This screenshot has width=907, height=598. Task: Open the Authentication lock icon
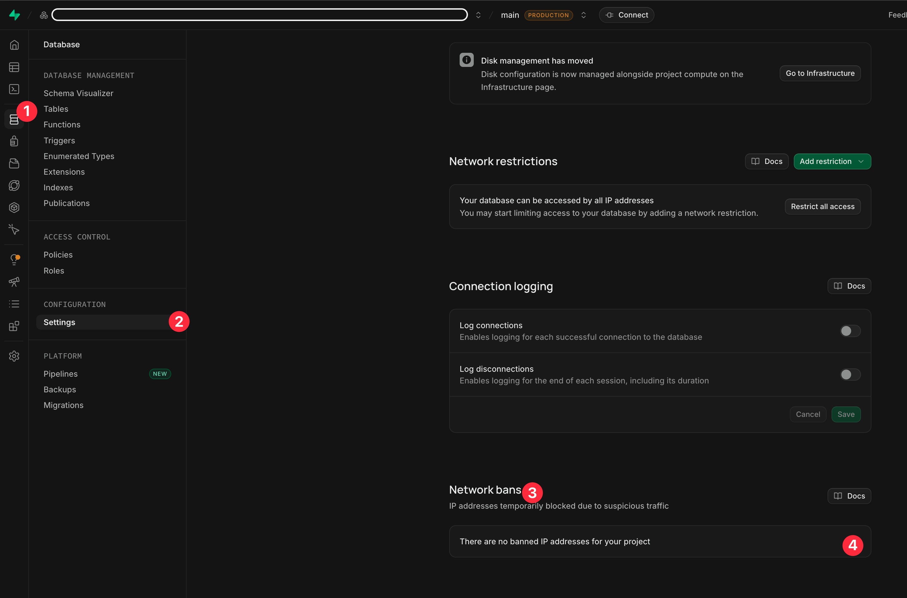click(14, 141)
